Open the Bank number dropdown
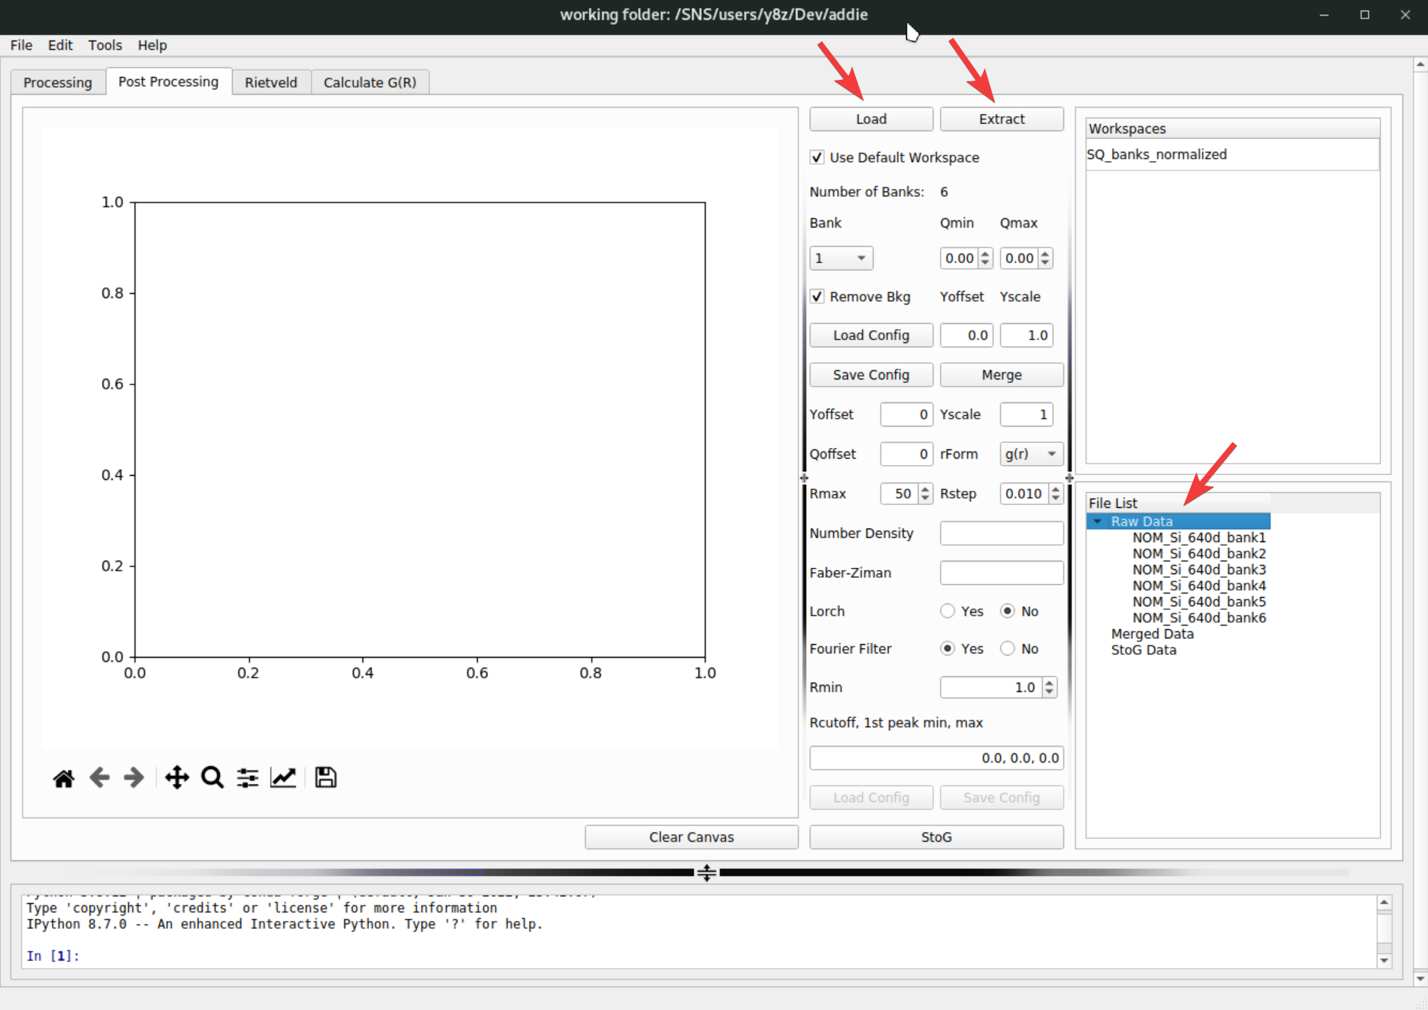The height and width of the screenshot is (1010, 1428). point(841,258)
